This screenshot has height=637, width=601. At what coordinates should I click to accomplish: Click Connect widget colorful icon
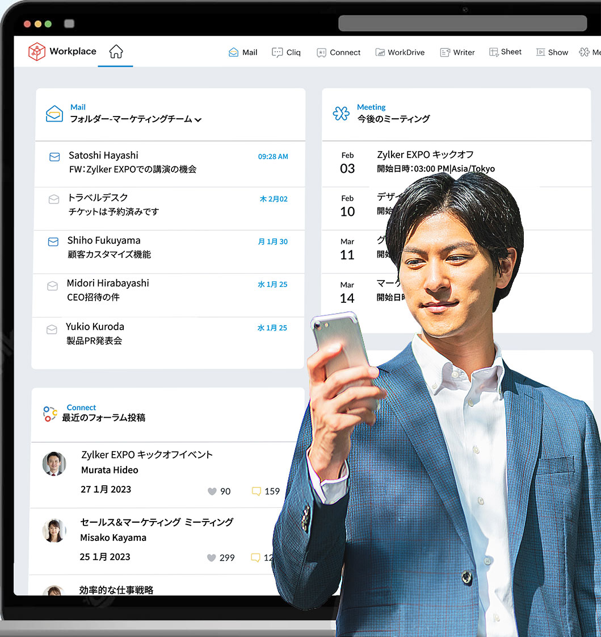click(x=50, y=414)
